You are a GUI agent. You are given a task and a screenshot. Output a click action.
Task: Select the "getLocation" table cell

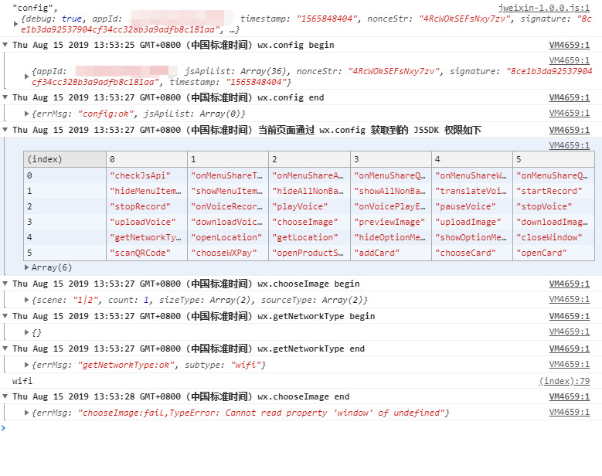(x=309, y=237)
